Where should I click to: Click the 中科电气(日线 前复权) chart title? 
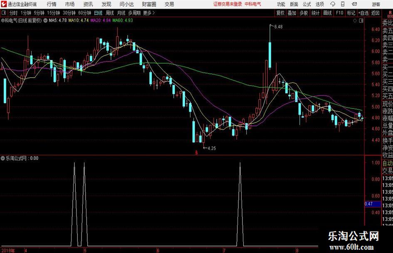coord(21,20)
